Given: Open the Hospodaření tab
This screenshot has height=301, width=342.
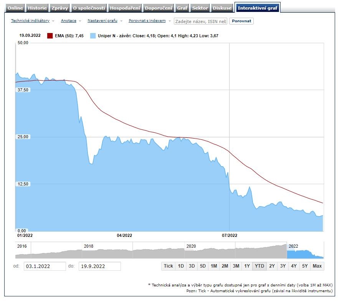Looking at the screenshot, I should coord(126,8).
